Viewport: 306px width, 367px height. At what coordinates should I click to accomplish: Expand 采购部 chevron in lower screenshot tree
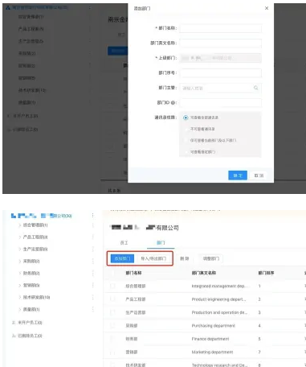tap(19, 261)
